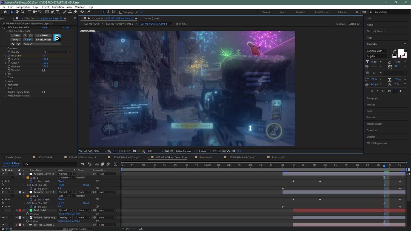Select the Unified Camera tool
The image size is (411, 231).
[35, 12]
